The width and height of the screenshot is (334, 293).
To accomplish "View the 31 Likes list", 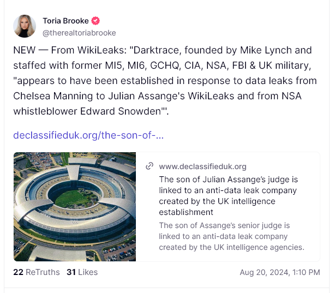I will pyautogui.click(x=82, y=272).
